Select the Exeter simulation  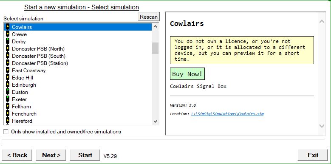(78, 99)
